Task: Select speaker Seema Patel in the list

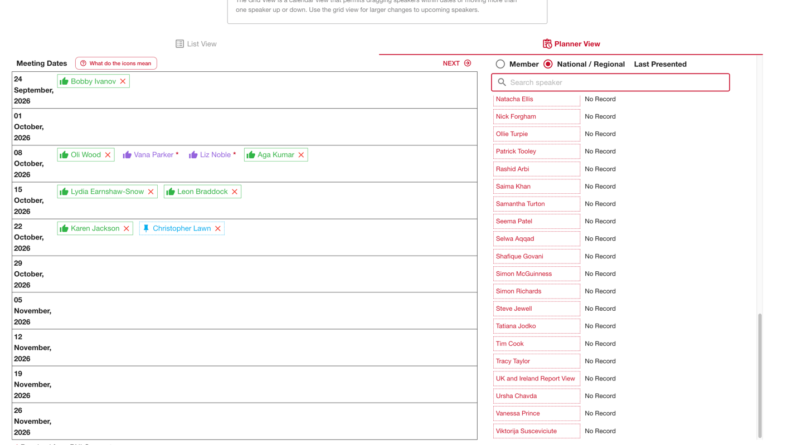Action: 536,221
